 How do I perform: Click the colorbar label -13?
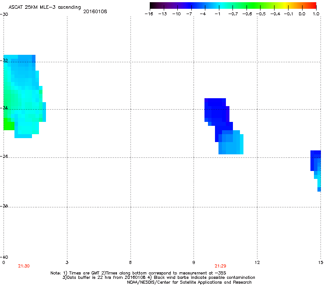[x=162, y=14]
